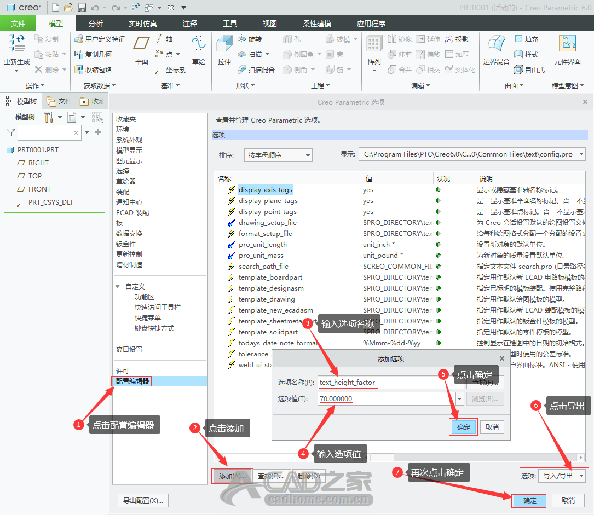This screenshot has height=515, width=594.
Task: Collapse the Customize (自定义) tree group
Action: [x=118, y=287]
